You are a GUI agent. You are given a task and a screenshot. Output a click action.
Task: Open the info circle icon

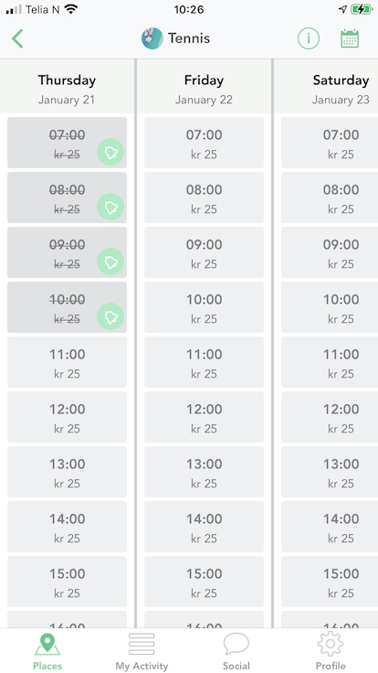309,38
